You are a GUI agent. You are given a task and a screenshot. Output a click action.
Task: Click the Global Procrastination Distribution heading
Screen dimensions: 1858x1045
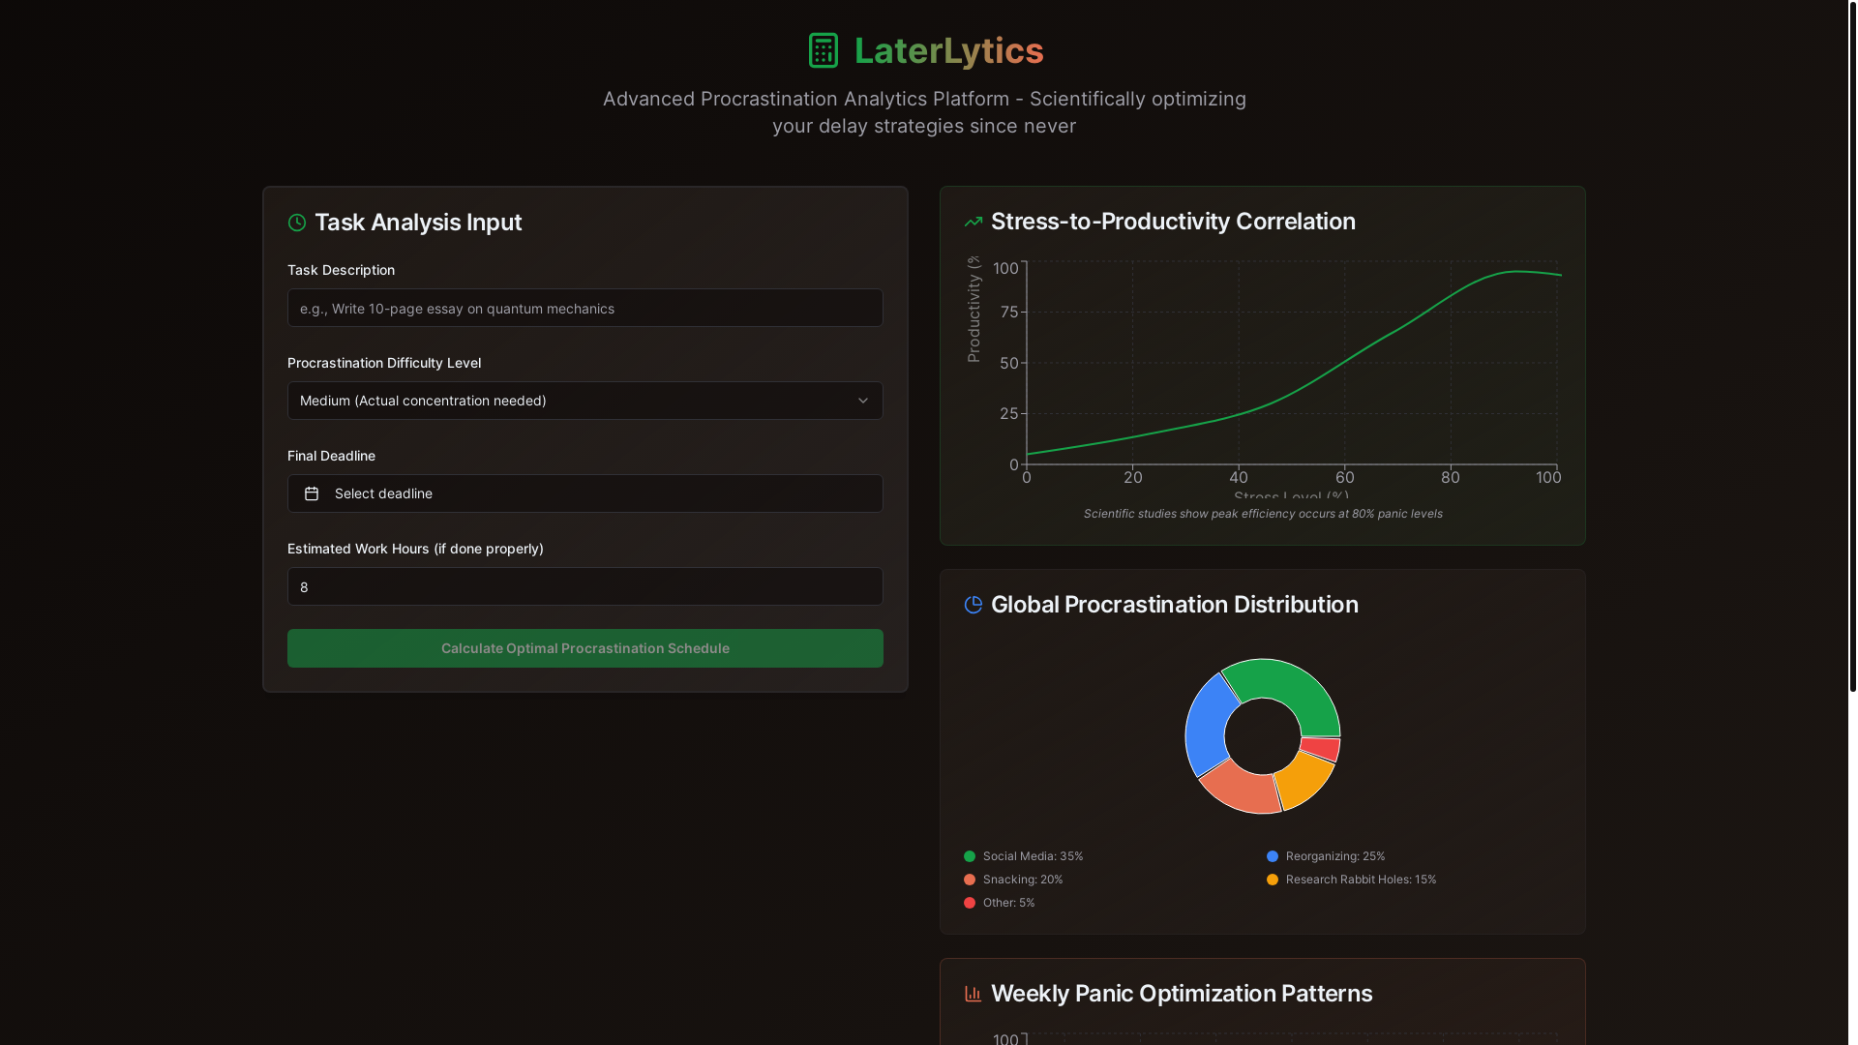pos(1175,605)
